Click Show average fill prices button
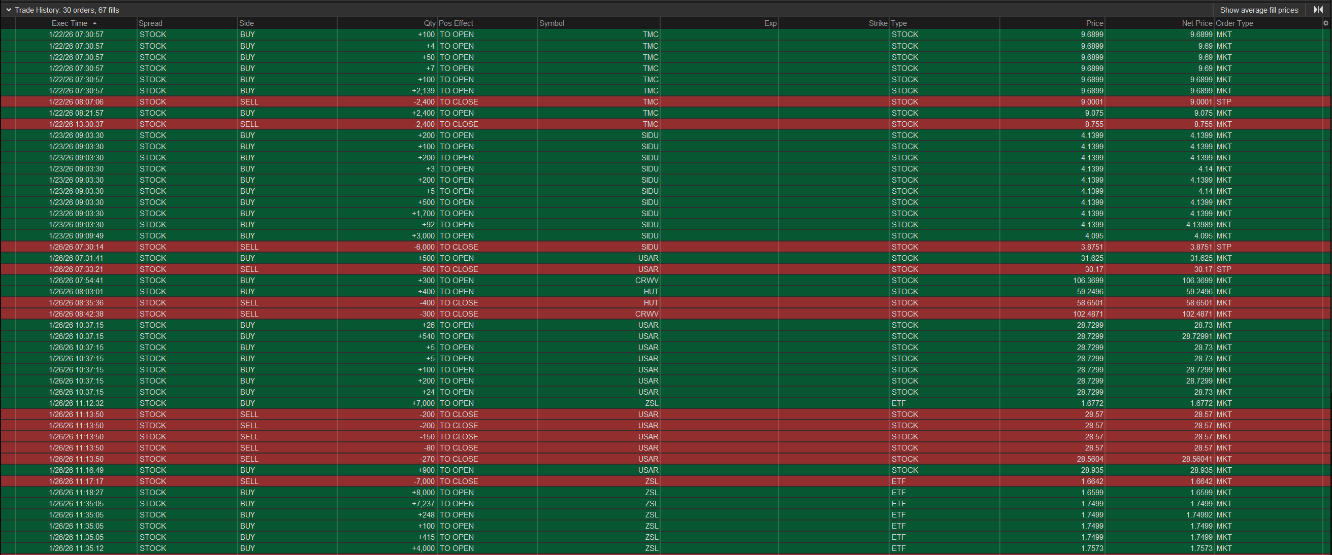The width and height of the screenshot is (1332, 555). [1258, 10]
